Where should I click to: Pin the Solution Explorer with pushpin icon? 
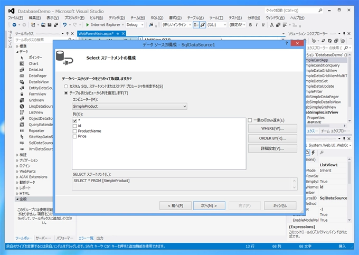[344, 33]
